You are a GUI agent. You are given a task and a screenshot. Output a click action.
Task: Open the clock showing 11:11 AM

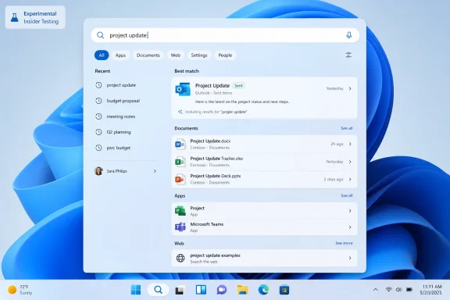(x=430, y=290)
